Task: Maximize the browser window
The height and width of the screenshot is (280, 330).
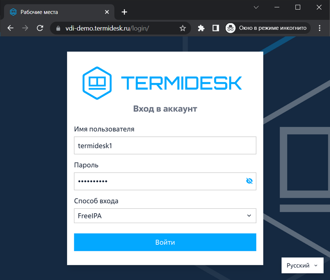Action: click(298, 7)
